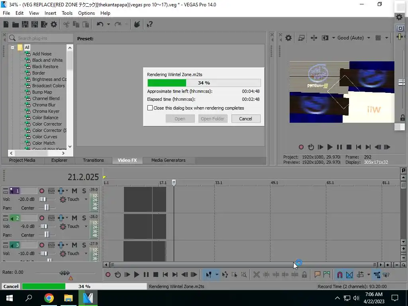Select the Normal Edit tool
Image resolution: width=408 pixels, height=306 pixels.
point(208,275)
